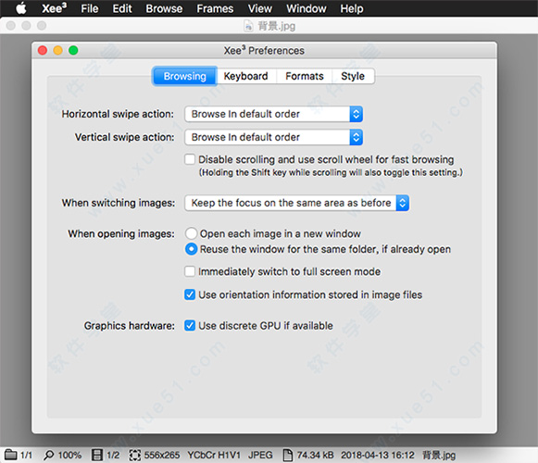538x463 pixels.
Task: Switch to the Keyboard tab
Action: (x=245, y=76)
